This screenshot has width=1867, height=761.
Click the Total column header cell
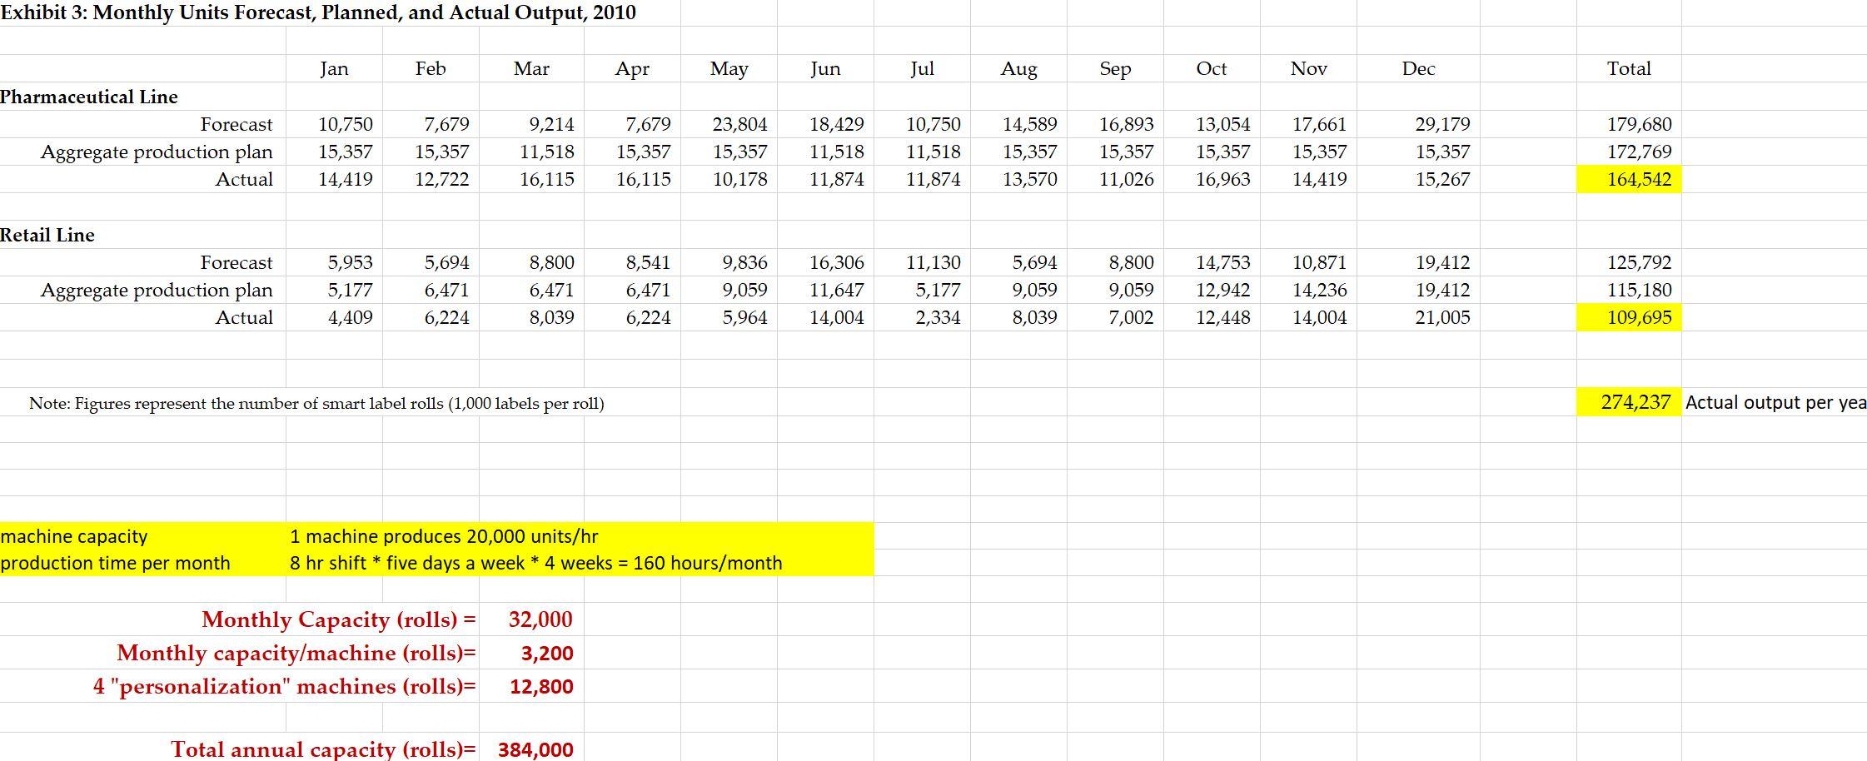click(x=1628, y=68)
